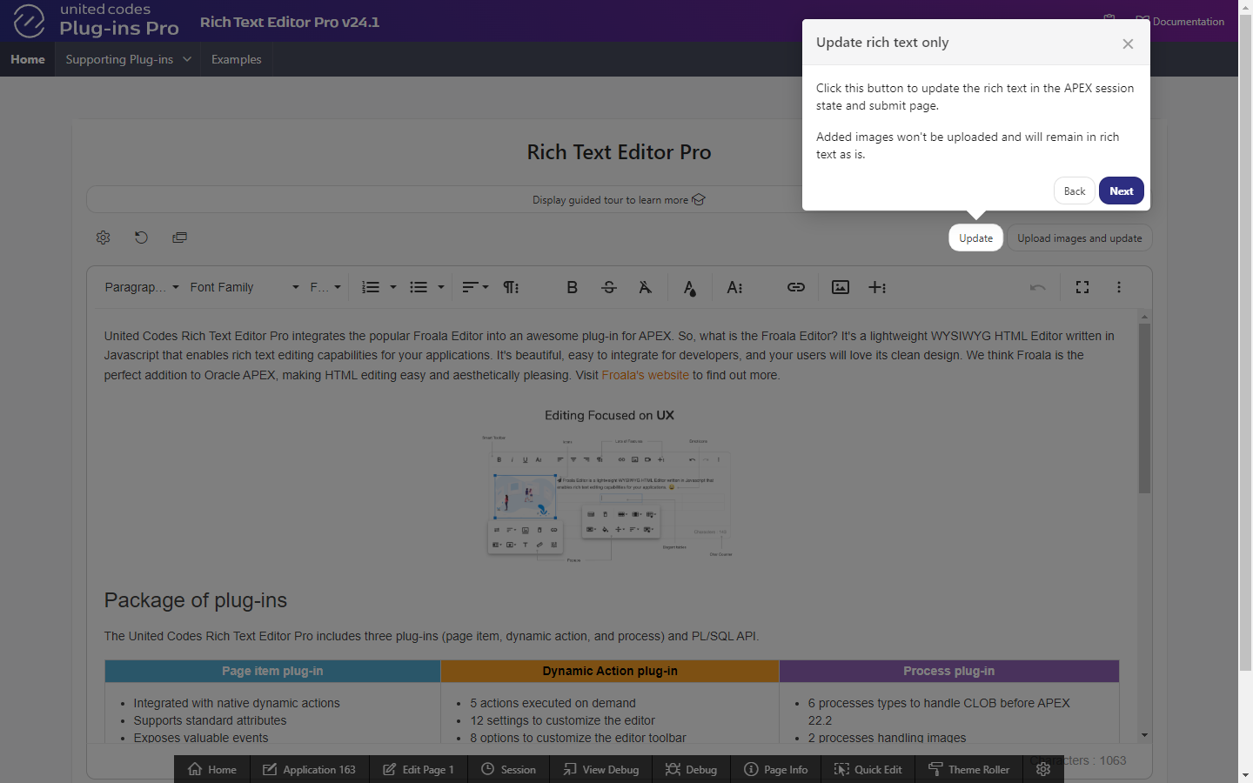
Task: Open Font size dropdown
Action: [325, 287]
